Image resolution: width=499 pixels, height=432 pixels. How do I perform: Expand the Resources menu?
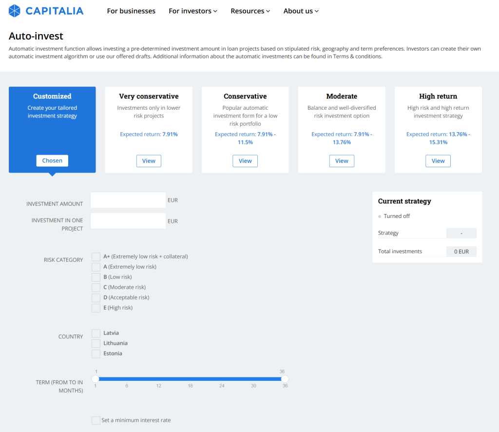250,11
